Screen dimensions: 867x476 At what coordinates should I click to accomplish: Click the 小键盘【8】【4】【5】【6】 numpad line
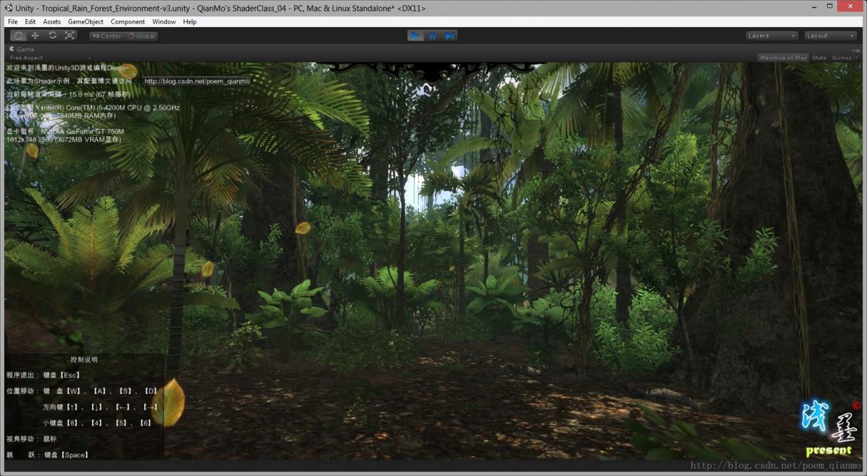click(x=98, y=423)
